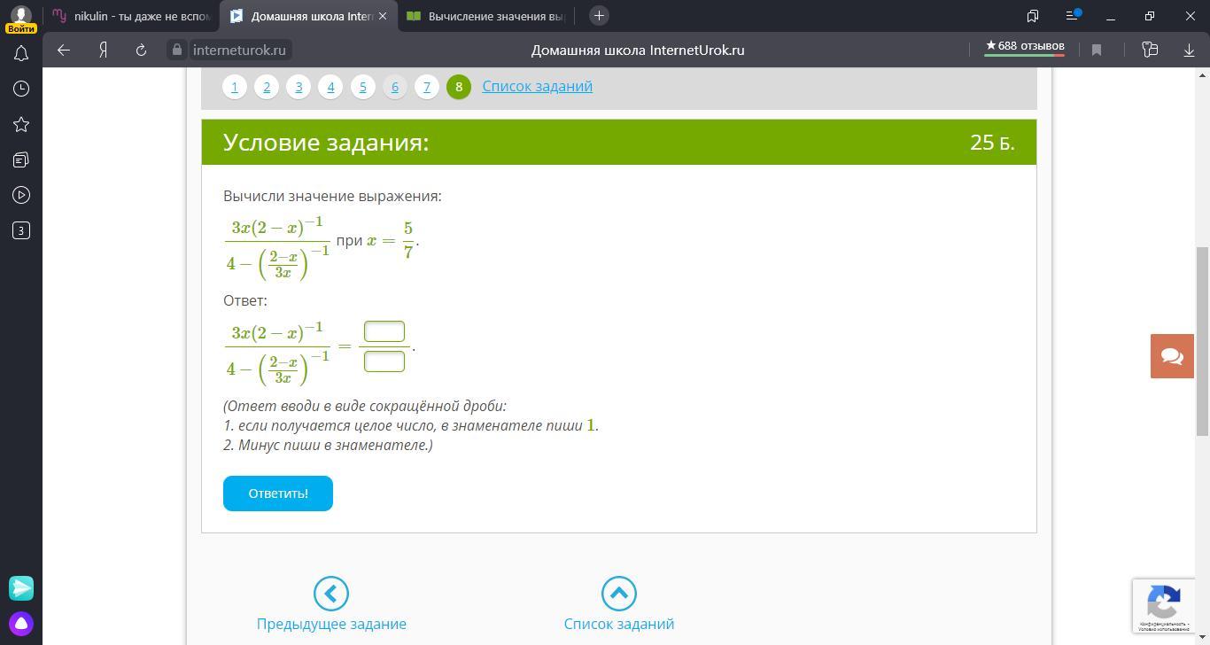Open the orange chat support widget
Image resolution: width=1210 pixels, height=645 pixels.
pyautogui.click(x=1172, y=356)
